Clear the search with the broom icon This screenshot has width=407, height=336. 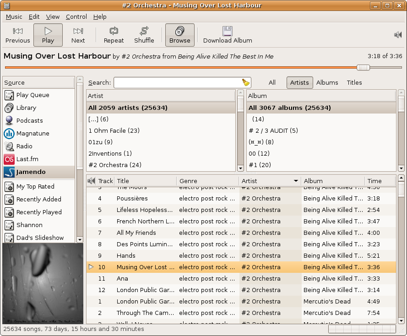245,82
